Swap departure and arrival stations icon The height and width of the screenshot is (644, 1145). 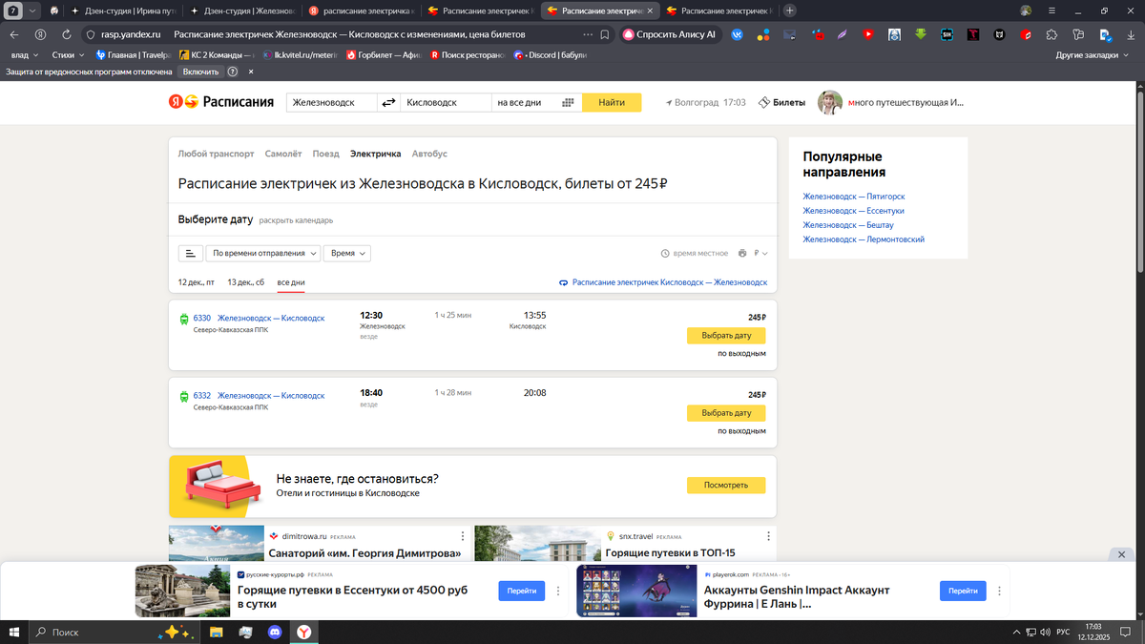point(388,102)
